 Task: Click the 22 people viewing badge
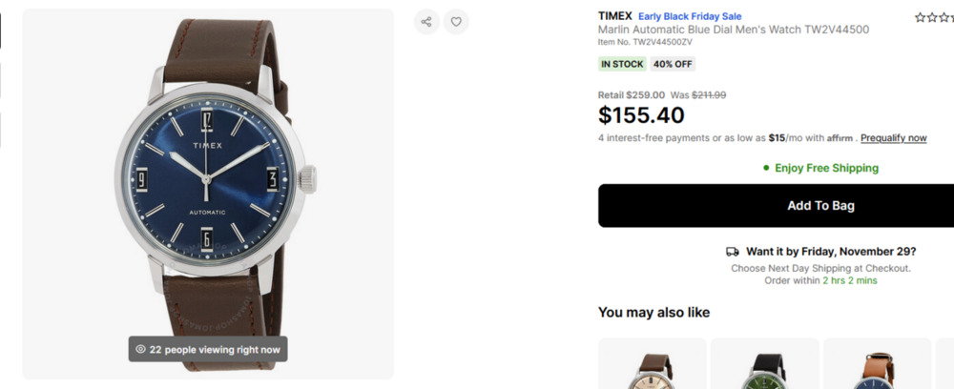click(x=208, y=350)
